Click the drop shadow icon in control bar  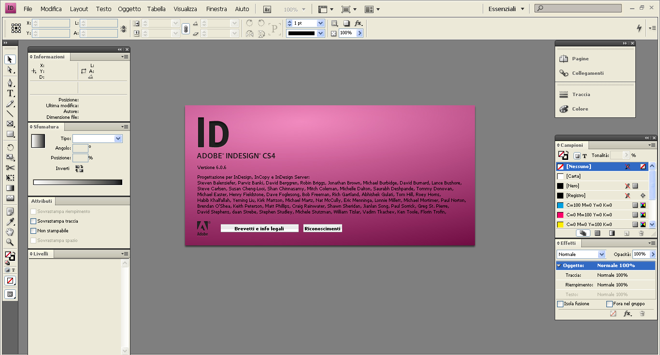pos(346,23)
